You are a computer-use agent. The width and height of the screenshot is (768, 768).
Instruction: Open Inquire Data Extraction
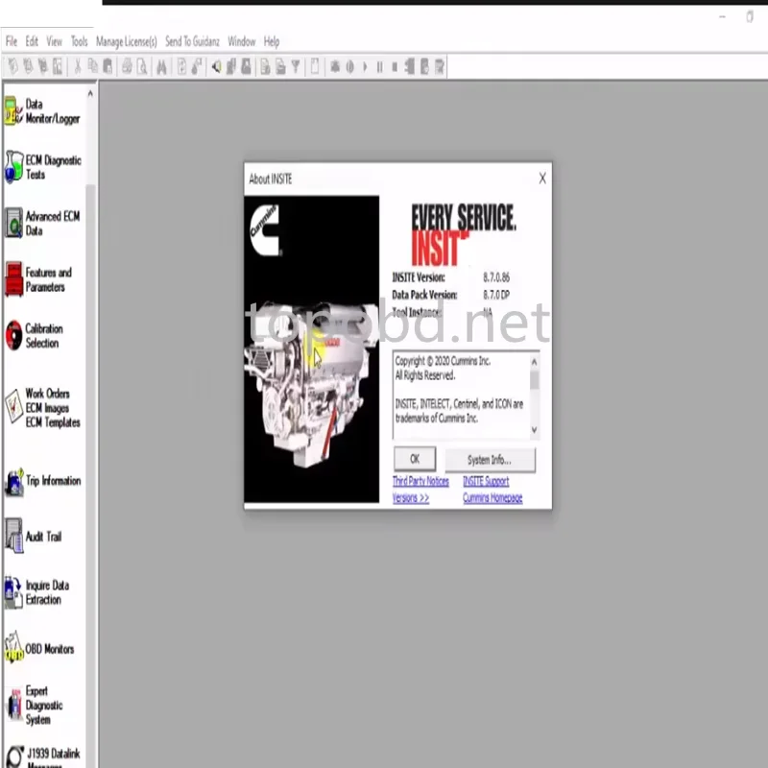click(x=38, y=592)
